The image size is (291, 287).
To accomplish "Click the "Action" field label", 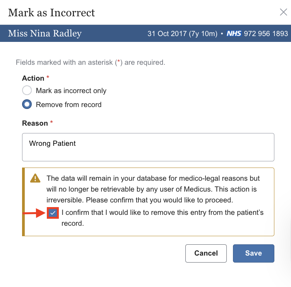I will point(33,78).
